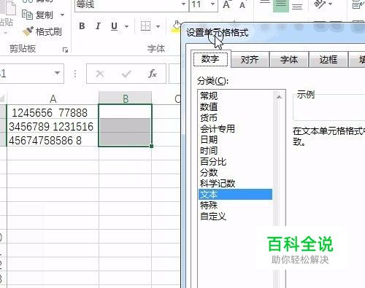Click category list scrollbar up arrow

tap(279, 97)
